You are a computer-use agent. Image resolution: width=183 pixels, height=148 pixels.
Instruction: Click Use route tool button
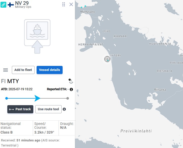coord(48,109)
